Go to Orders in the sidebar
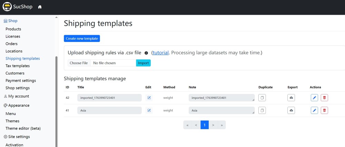Image resolution: width=345 pixels, height=147 pixels. [11, 44]
